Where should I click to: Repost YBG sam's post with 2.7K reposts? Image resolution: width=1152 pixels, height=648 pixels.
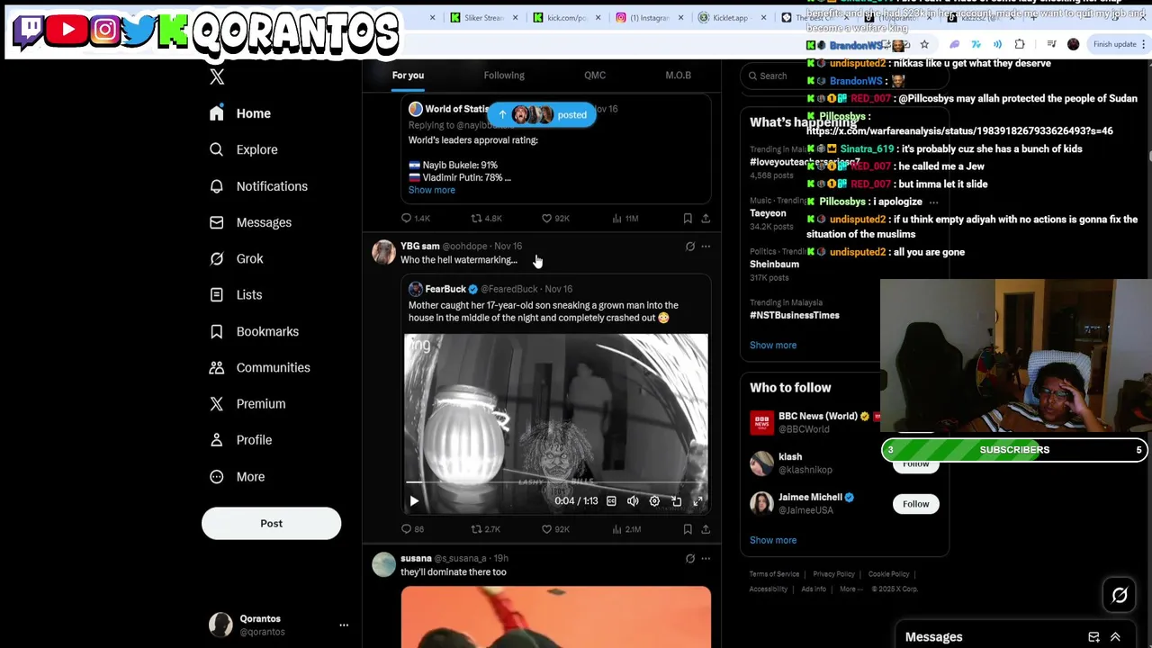click(486, 529)
